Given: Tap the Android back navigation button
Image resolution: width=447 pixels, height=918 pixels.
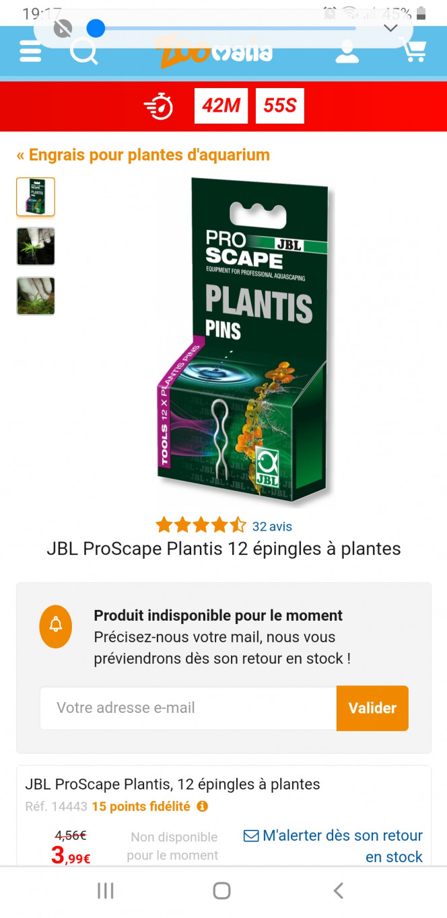Looking at the screenshot, I should (x=339, y=891).
